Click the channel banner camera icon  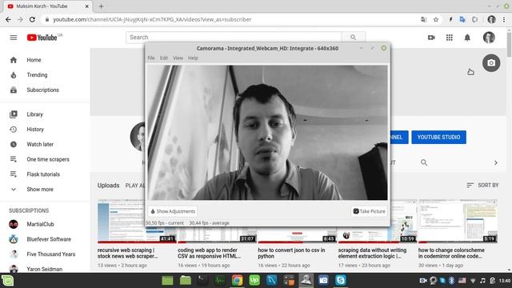[491, 62]
